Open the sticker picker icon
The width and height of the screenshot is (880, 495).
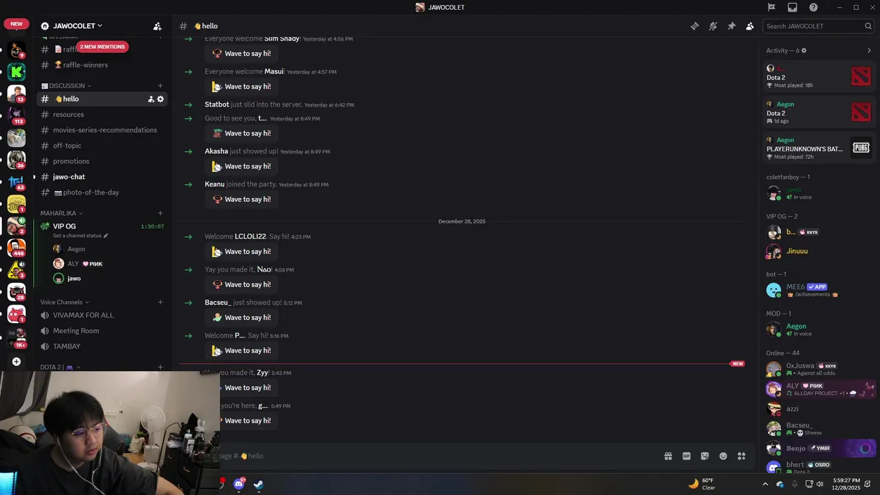point(705,456)
